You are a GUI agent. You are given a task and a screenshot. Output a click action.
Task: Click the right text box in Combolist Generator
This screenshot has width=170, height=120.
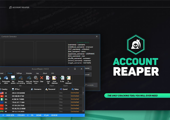(51, 54)
